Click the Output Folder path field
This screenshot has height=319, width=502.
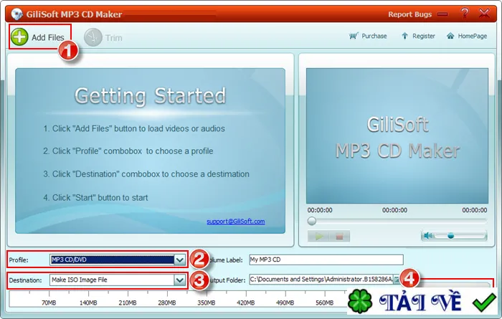tap(321, 280)
